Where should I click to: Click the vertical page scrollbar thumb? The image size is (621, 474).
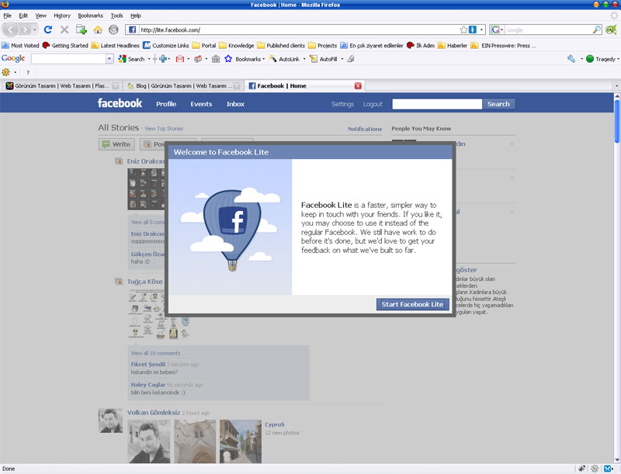tap(617, 120)
